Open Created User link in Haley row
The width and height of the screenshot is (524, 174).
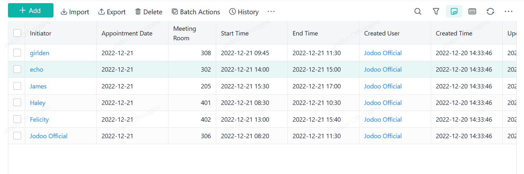click(383, 103)
